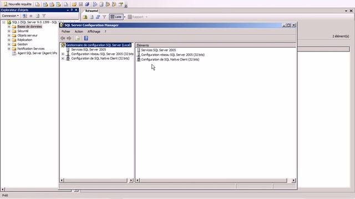Click the synchronize arrows icon in Résumé toolbar
355x199 pixels.
coord(98,17)
